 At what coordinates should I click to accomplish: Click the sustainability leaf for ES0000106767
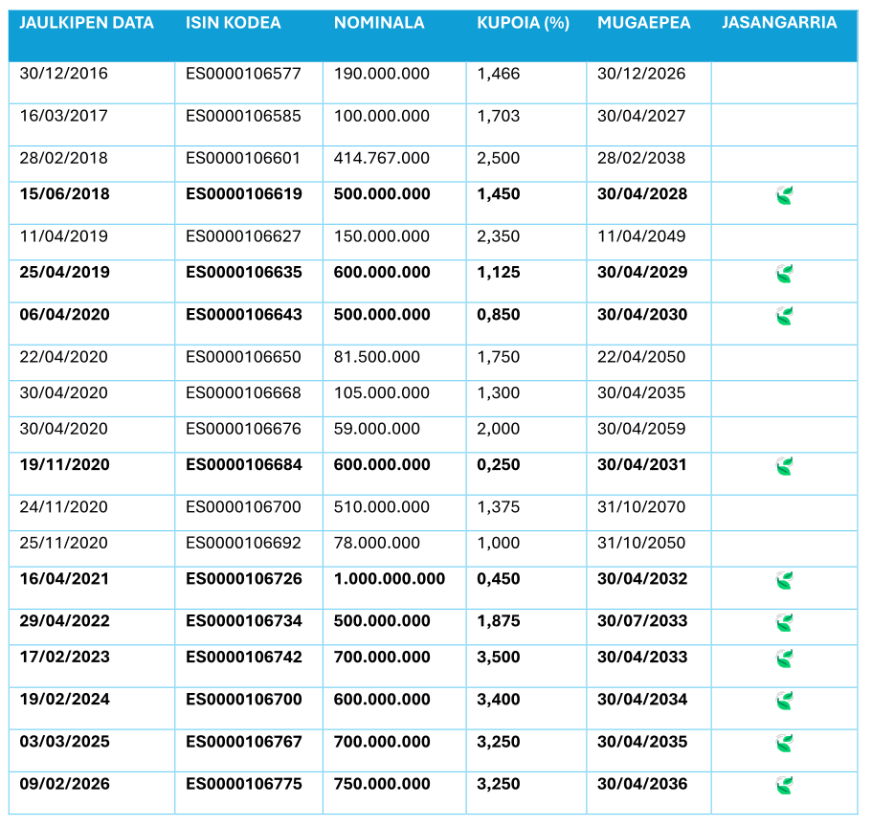pyautogui.click(x=784, y=743)
